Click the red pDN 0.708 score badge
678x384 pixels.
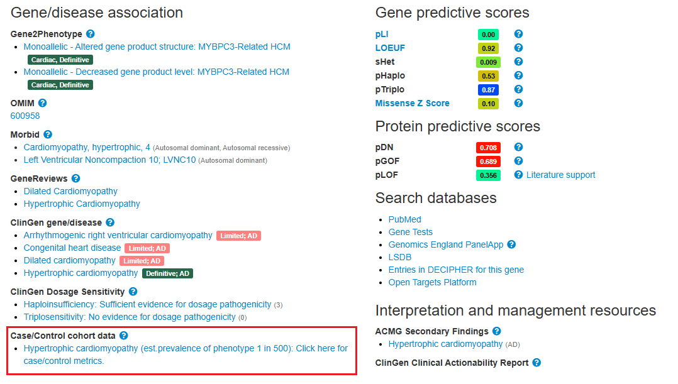488,148
